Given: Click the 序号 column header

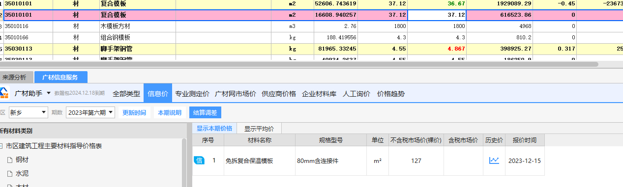Looking at the screenshot, I should tap(208, 140).
